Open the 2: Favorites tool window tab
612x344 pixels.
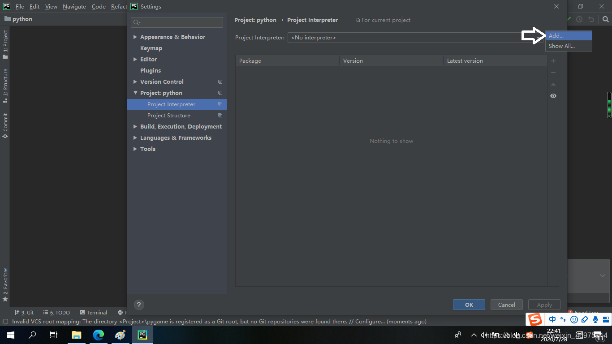coord(5,284)
